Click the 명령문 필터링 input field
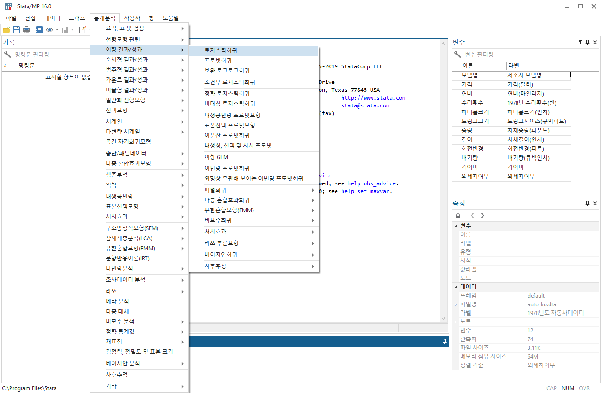Screen dimensions: 601x393 [51, 55]
